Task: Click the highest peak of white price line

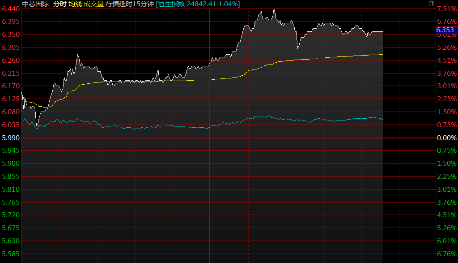Action: 274,9
